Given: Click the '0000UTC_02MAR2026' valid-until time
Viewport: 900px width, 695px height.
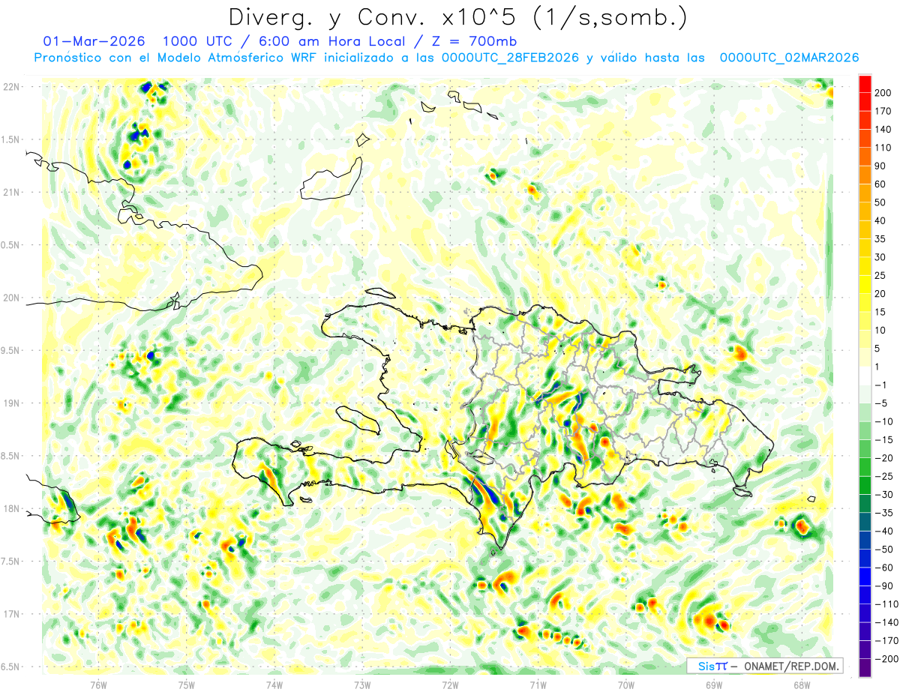Looking at the screenshot, I should (x=789, y=58).
